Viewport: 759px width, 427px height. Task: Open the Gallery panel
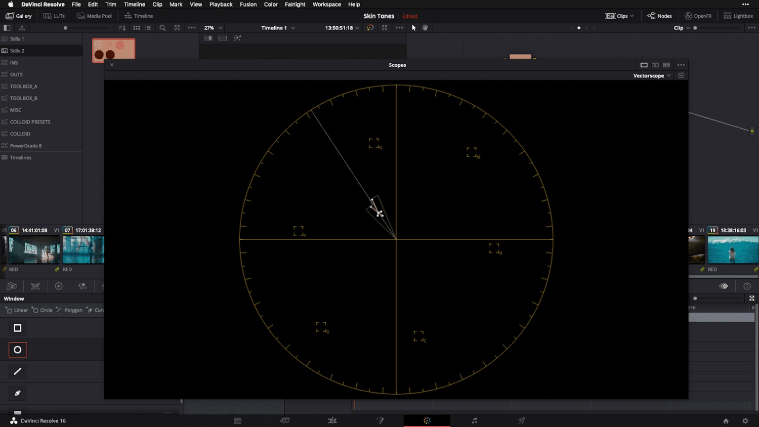click(x=19, y=15)
